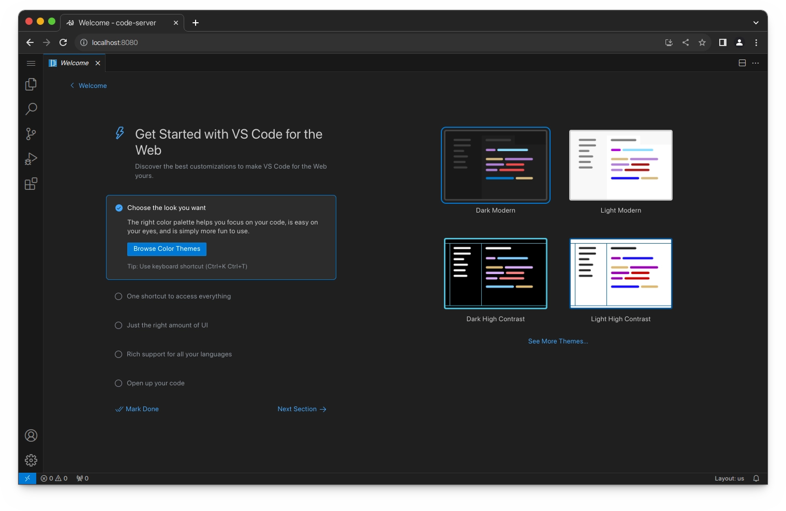
Task: Close the browser tab Welcome - code-server
Action: click(x=176, y=23)
